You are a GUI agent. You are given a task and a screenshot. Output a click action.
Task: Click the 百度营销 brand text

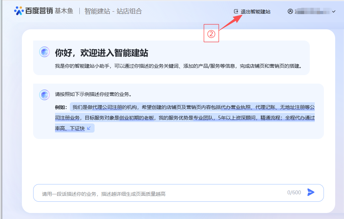pos(39,11)
